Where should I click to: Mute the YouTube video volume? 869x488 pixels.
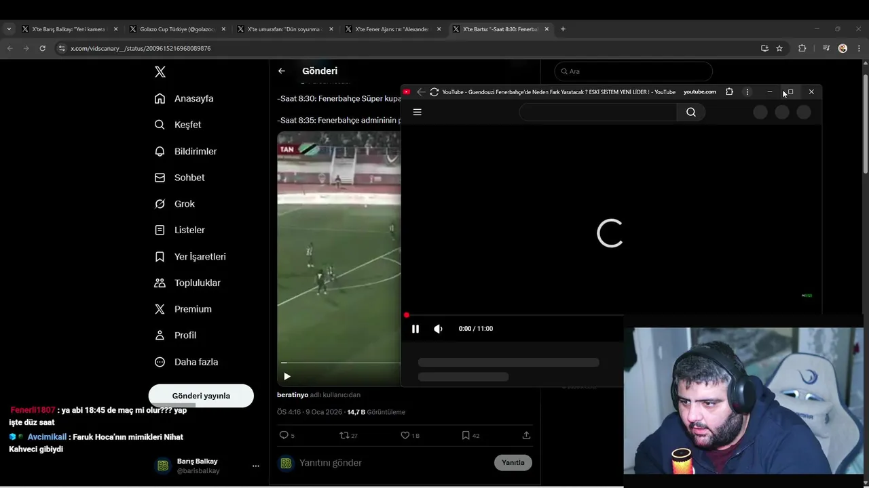pyautogui.click(x=439, y=329)
